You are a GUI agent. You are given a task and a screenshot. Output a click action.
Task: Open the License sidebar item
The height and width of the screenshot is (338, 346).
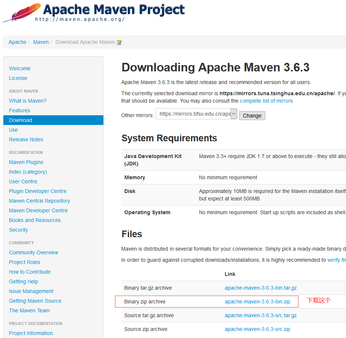(18, 78)
